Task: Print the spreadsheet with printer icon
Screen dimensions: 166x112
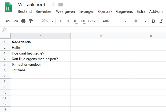Action: pos(23,21)
